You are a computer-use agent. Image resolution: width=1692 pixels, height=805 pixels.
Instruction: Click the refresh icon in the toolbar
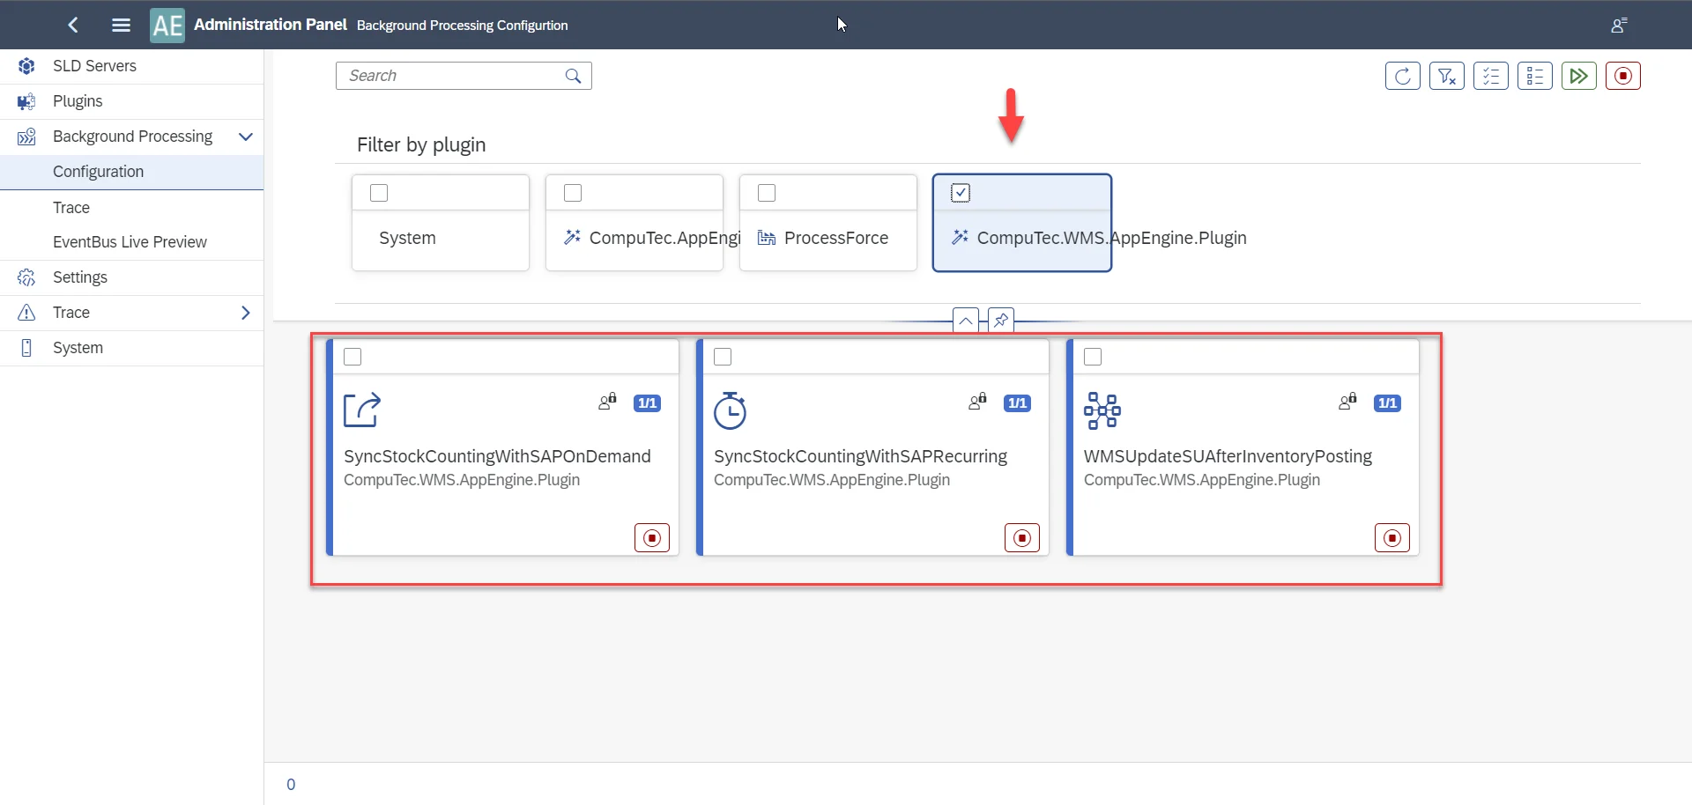1403,76
